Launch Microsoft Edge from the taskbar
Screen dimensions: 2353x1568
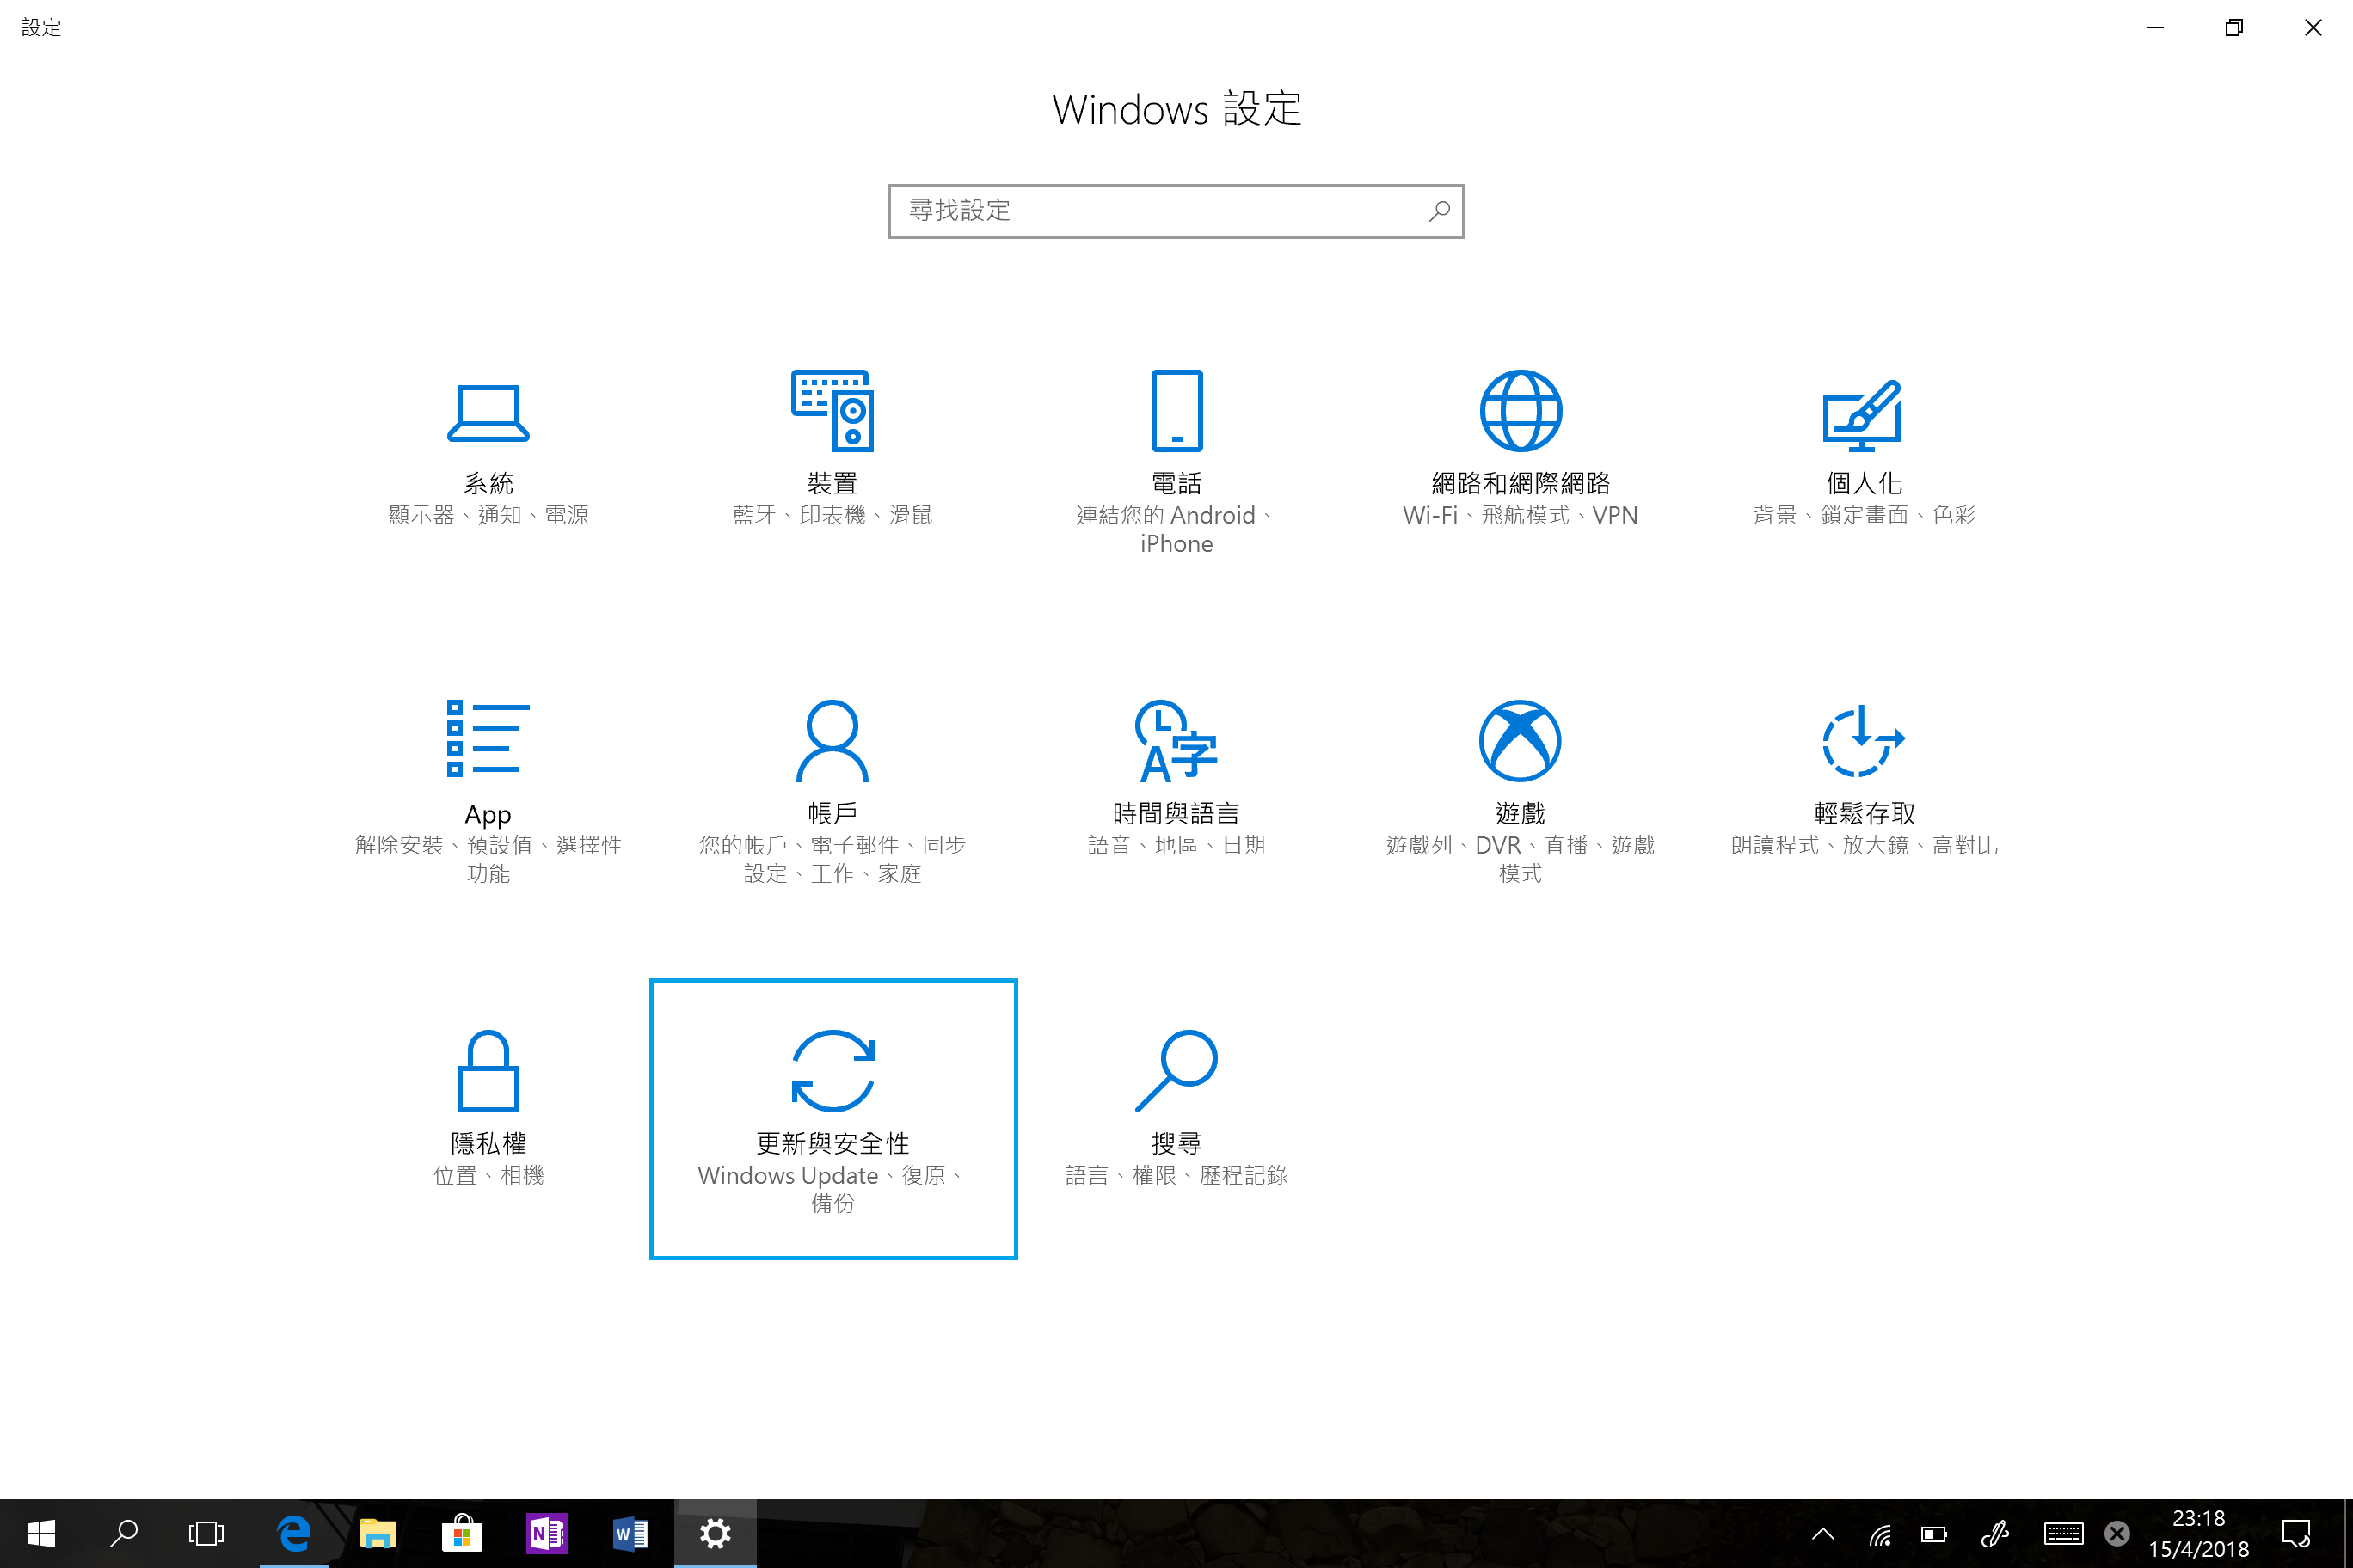click(293, 1533)
